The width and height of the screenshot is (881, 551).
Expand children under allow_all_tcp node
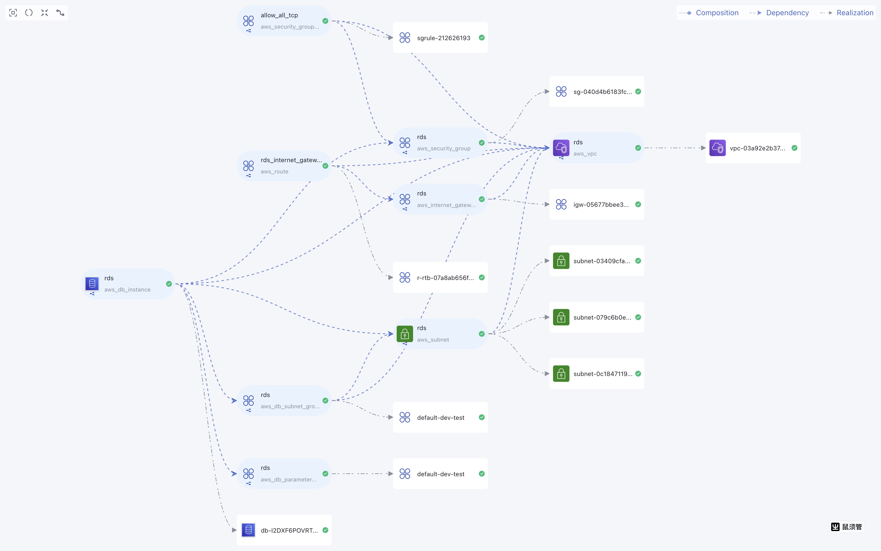249,31
